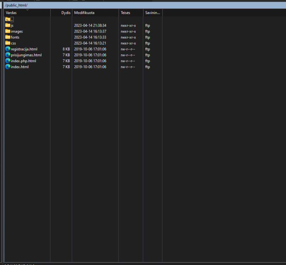Select the Edge icon beside prisijungimas.html

coord(8,55)
